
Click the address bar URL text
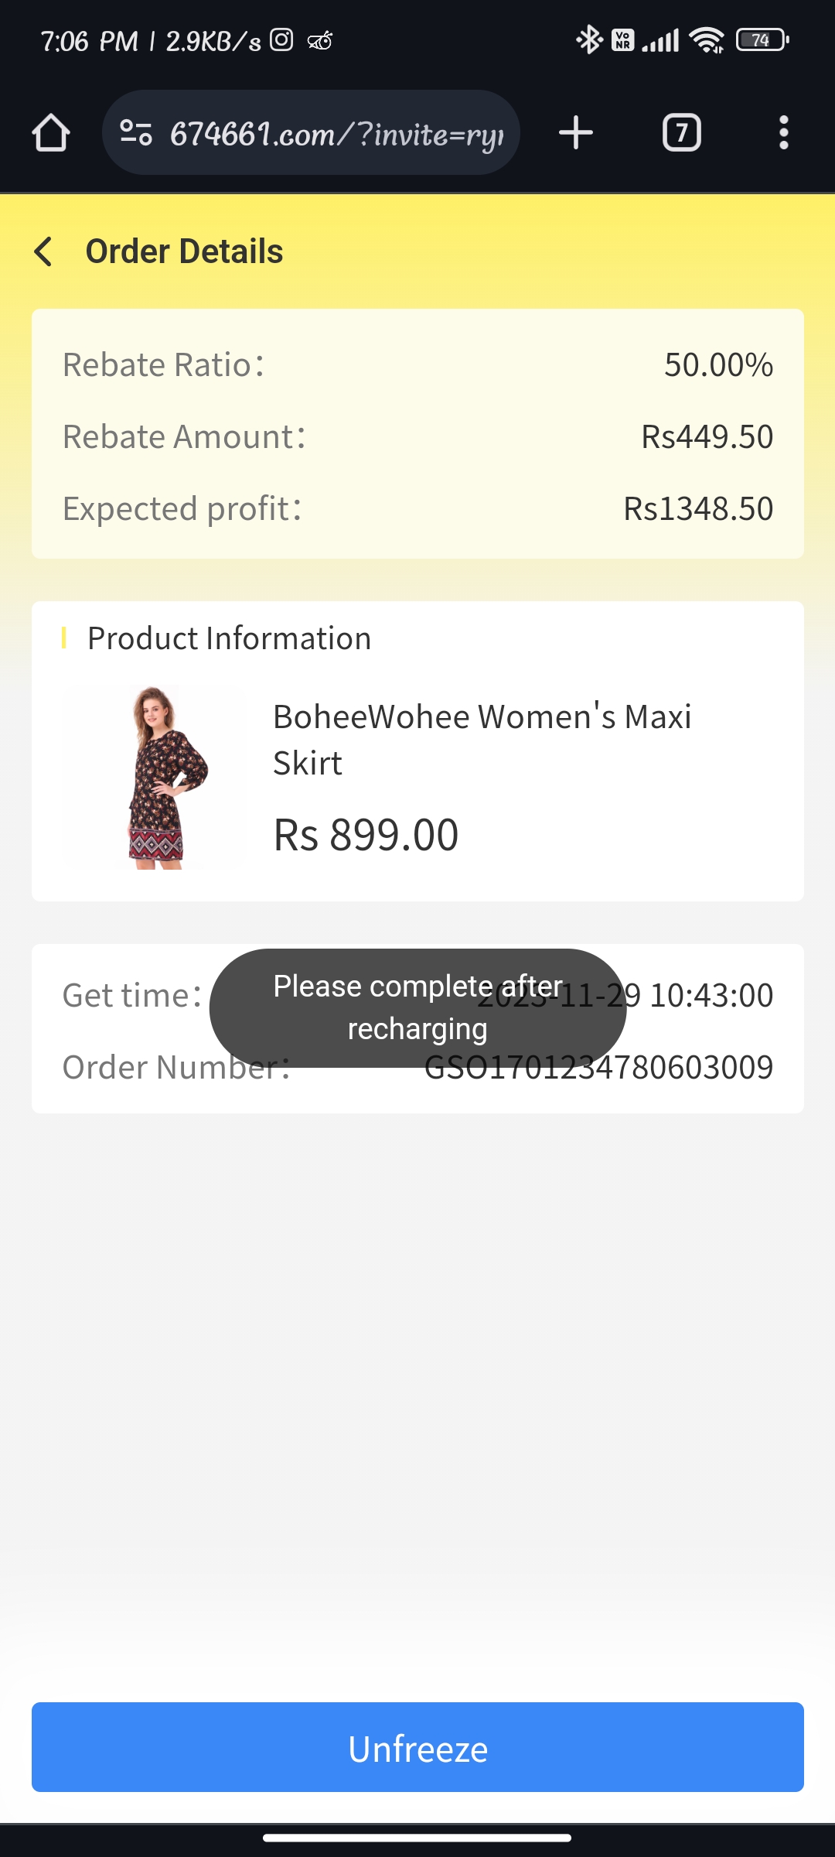(x=337, y=135)
